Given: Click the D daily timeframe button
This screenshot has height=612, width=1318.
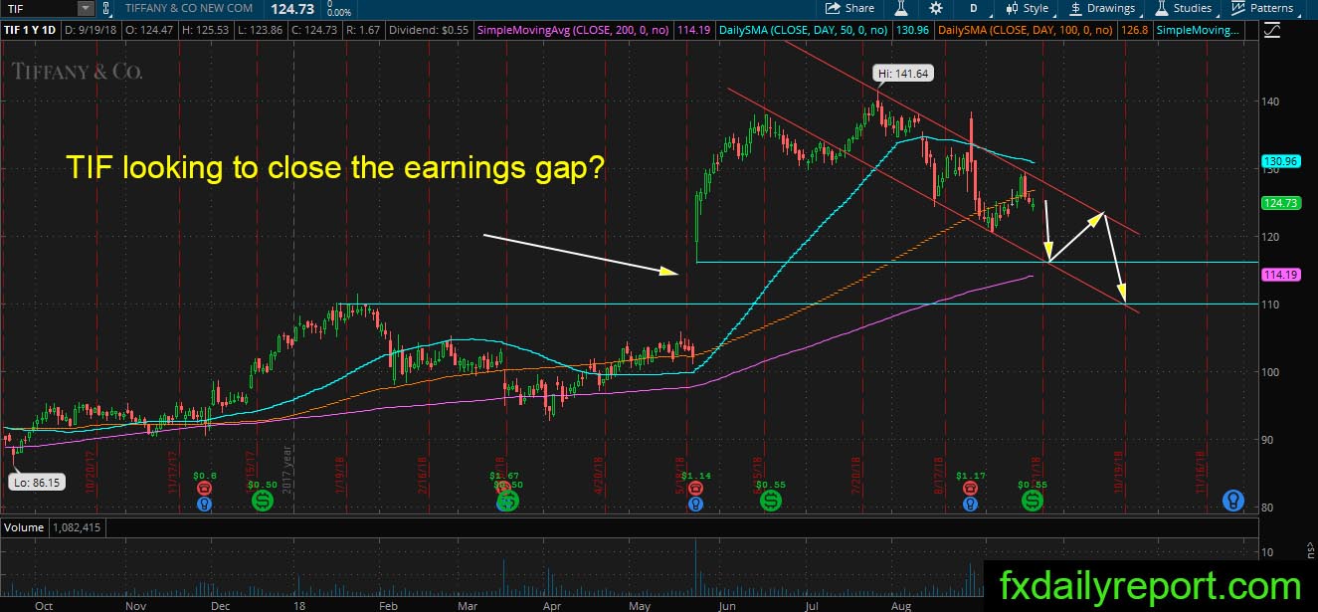Looking at the screenshot, I should click(974, 8).
